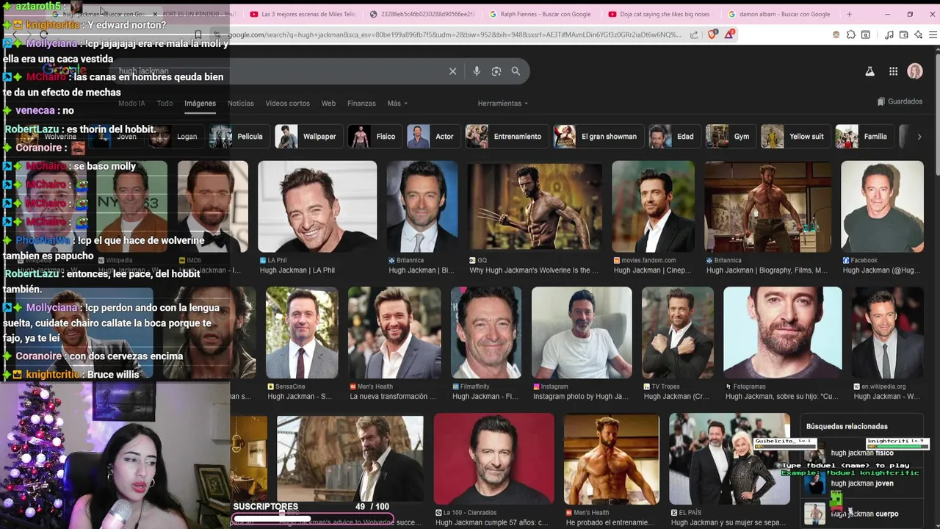
Task: Open the TV Tropes image result
Action: point(678,333)
